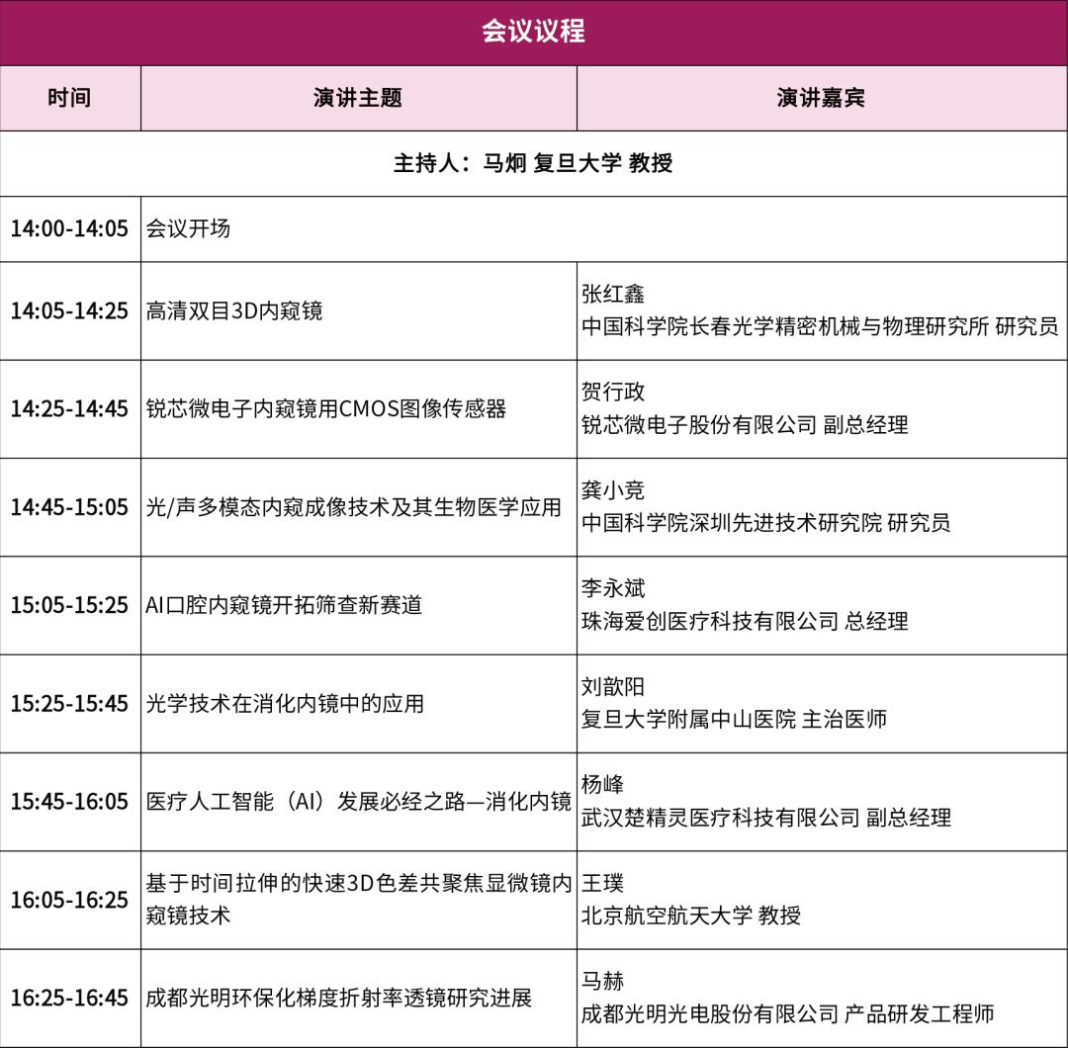The width and height of the screenshot is (1068, 1048).
Task: Click topic 锐芯微电子内窥镜用CMOS图像传感器
Action: pyautogui.click(x=326, y=409)
